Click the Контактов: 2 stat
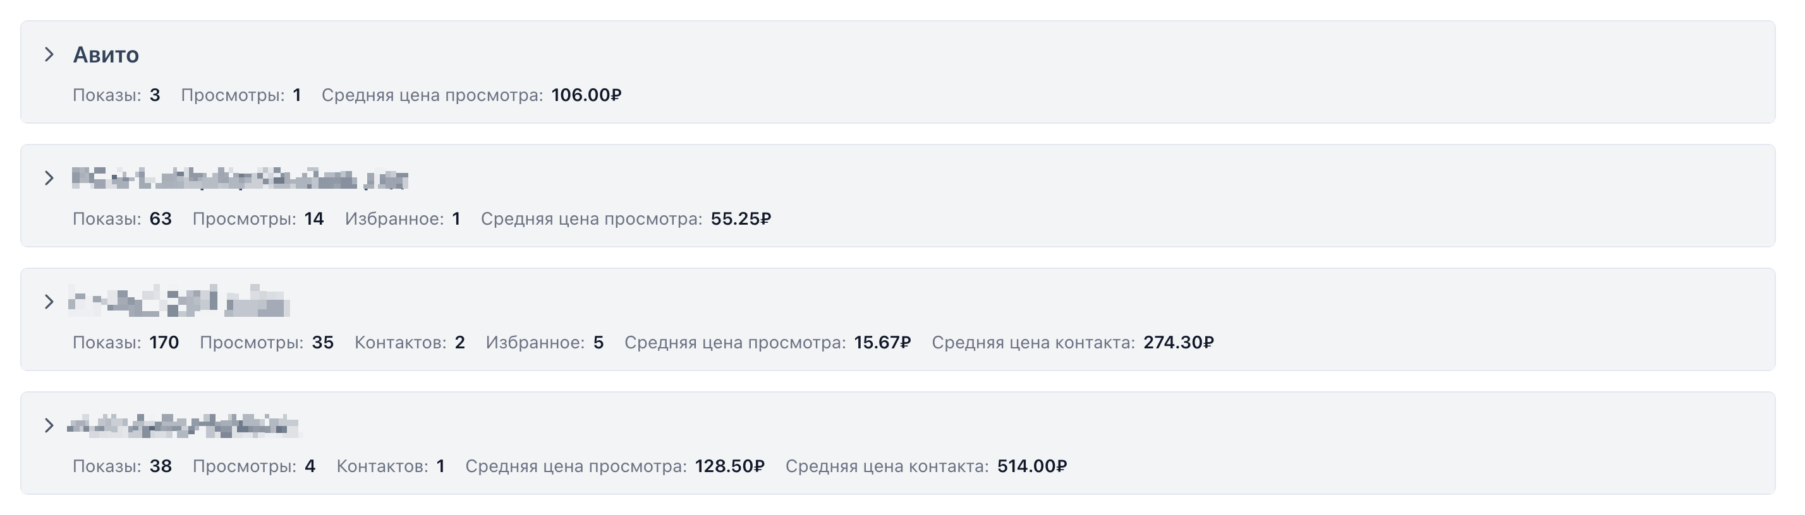 click(x=409, y=343)
